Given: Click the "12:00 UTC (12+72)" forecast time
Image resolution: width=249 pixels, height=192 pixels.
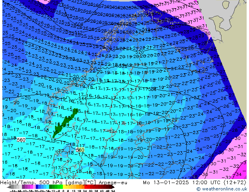Looking at the screenshot, I should (219, 183).
